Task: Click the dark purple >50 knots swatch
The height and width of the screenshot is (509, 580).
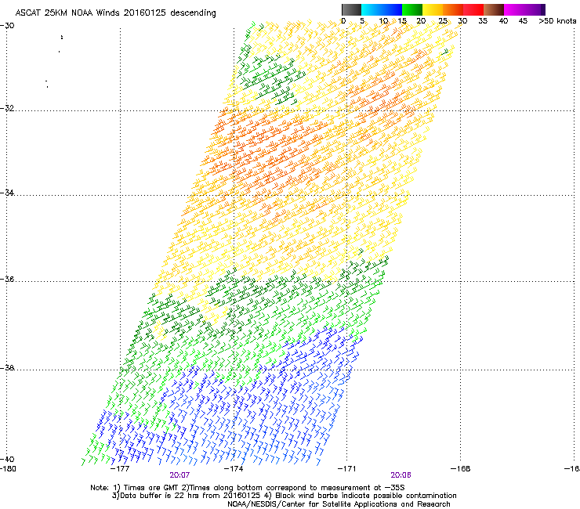Action: [543, 9]
